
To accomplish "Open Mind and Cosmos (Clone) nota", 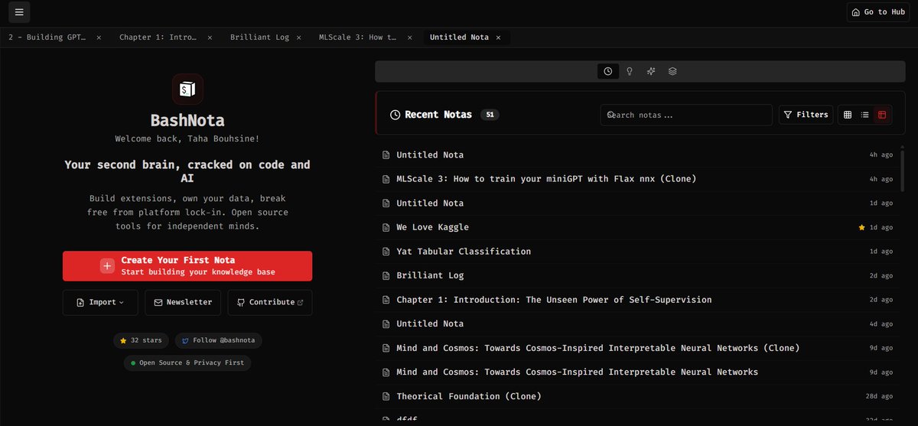I will (637, 348).
